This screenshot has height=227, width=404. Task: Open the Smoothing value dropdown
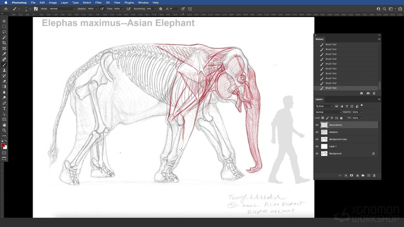155,9
